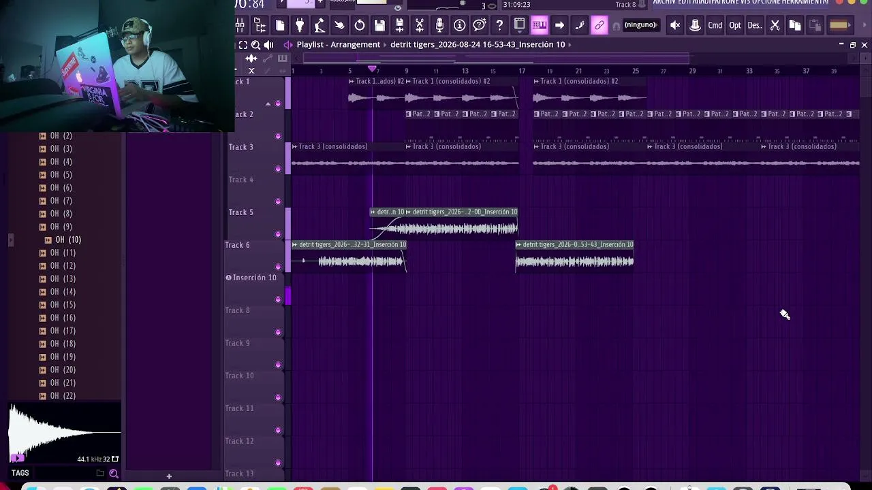Open the ARCHIV menu

pyautogui.click(x=664, y=3)
